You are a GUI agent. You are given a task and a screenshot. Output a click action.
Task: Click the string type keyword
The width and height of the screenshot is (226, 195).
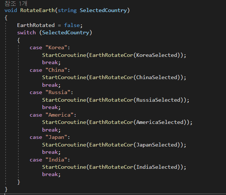(x=67, y=10)
